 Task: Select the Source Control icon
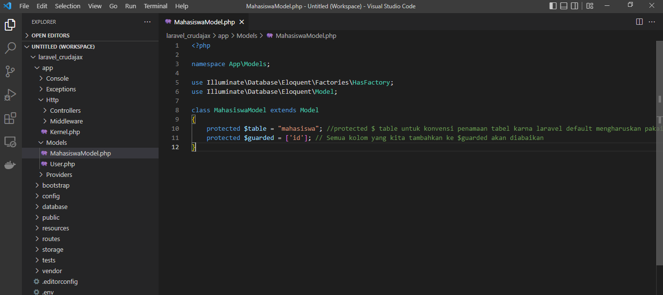(x=10, y=71)
